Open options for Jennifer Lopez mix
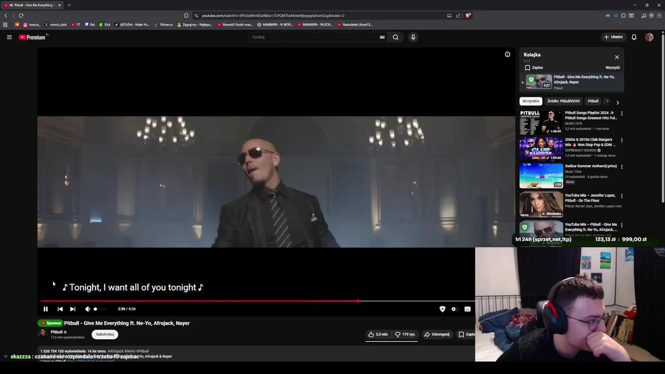The image size is (665, 374). (x=621, y=196)
